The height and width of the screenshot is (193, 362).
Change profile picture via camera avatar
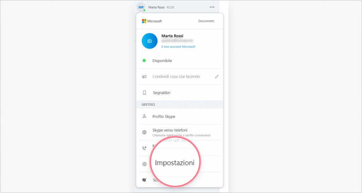[x=150, y=41]
